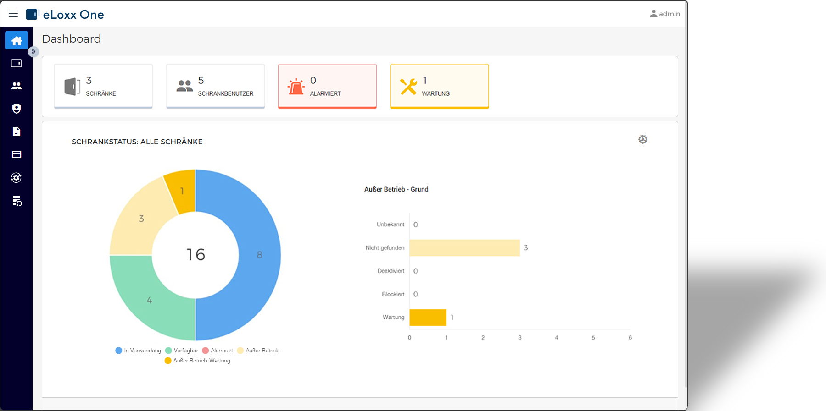Click the wrench maintenance icon
This screenshot has height=411, width=826.
pyautogui.click(x=408, y=87)
